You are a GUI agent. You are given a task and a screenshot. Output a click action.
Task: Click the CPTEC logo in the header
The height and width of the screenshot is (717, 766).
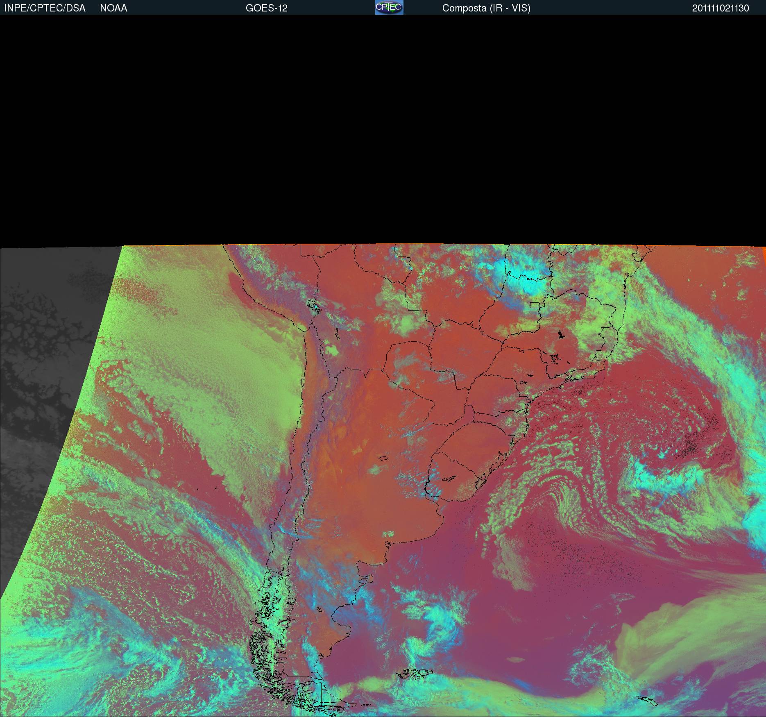coord(389,7)
